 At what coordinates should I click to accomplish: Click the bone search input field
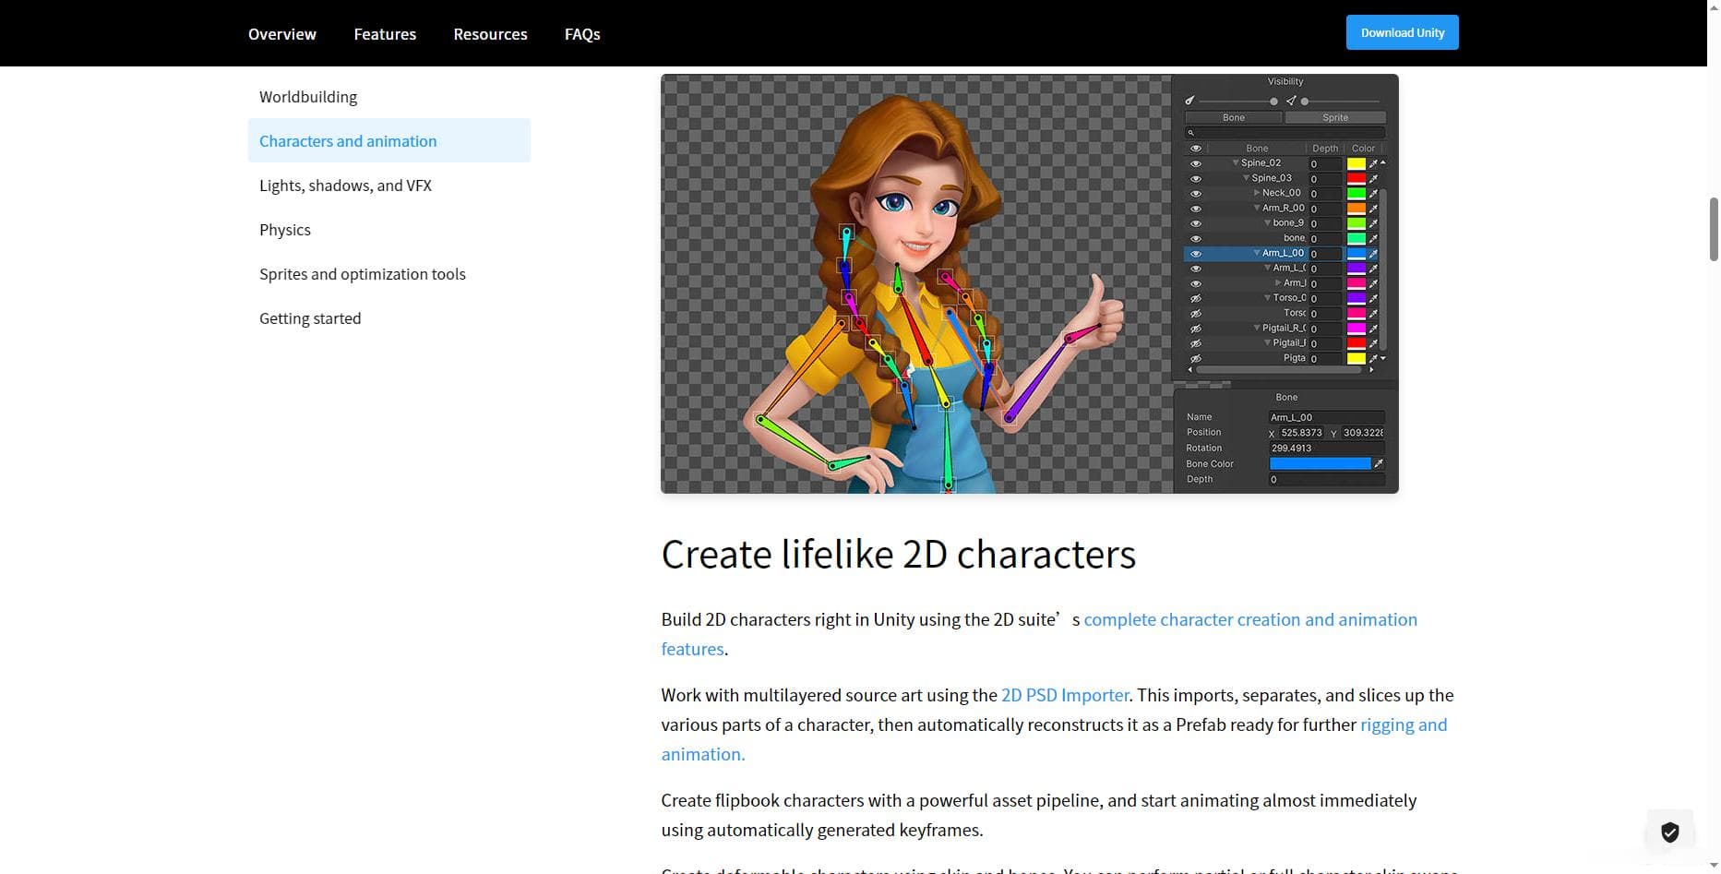point(1285,133)
